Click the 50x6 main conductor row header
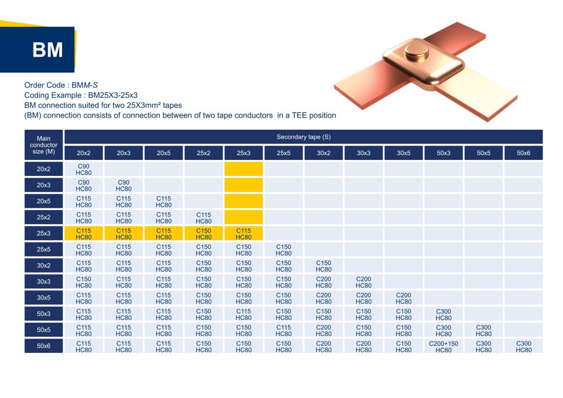Screen dimensions: 563x398 (x=43, y=346)
